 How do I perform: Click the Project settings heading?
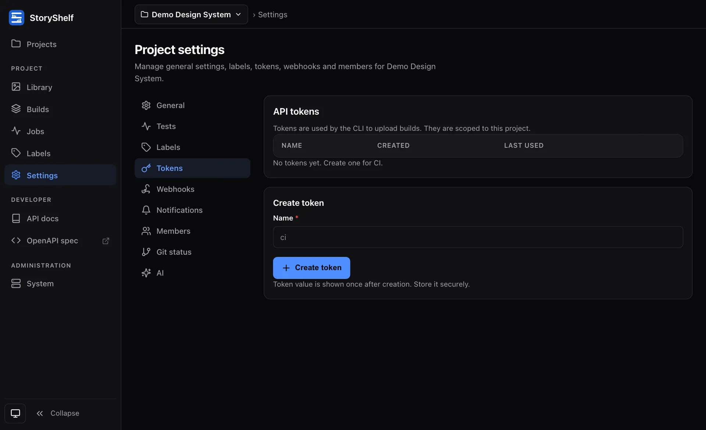(179, 50)
